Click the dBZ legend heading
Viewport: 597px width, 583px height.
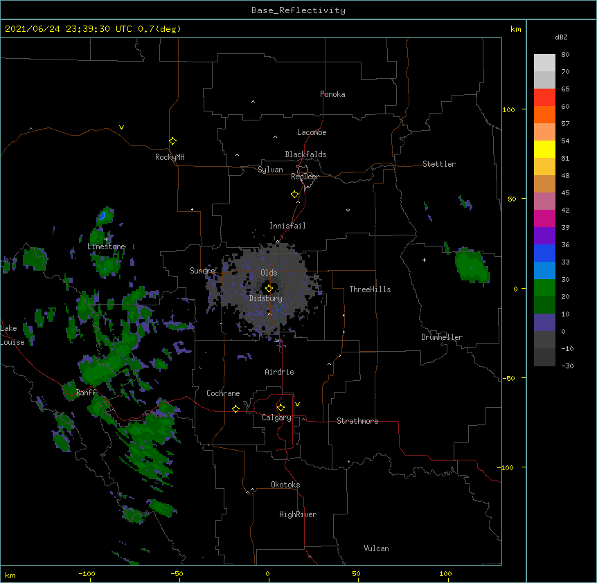click(561, 37)
